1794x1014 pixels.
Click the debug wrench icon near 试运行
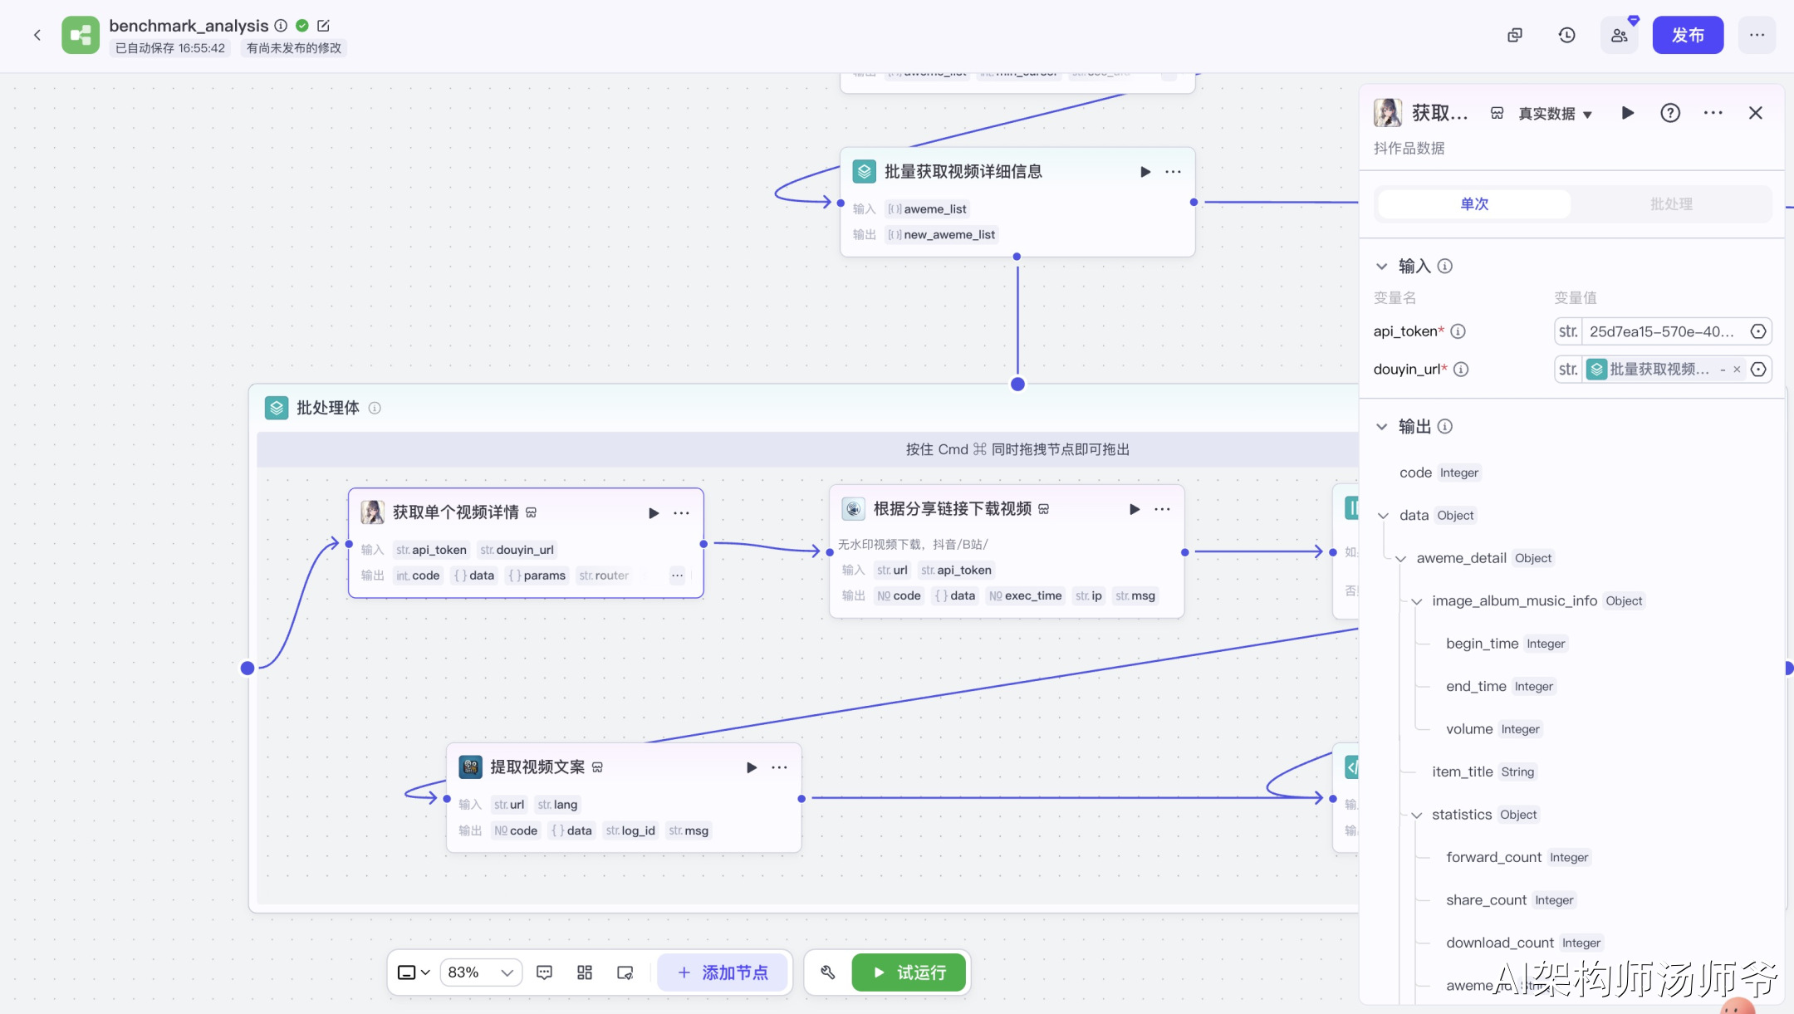(x=828, y=972)
